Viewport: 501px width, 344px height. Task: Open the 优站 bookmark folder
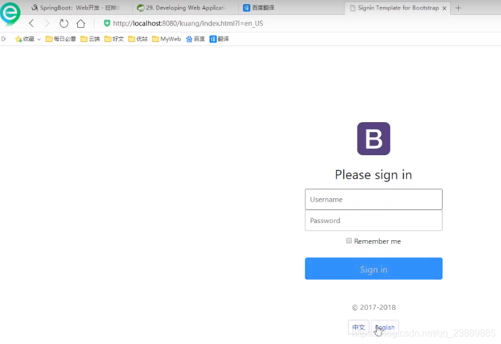[138, 39]
